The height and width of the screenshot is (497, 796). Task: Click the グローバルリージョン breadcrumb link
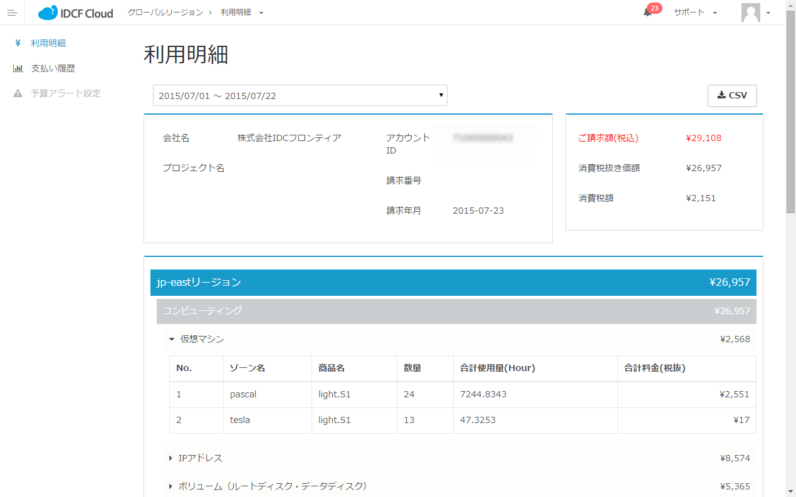tap(165, 13)
